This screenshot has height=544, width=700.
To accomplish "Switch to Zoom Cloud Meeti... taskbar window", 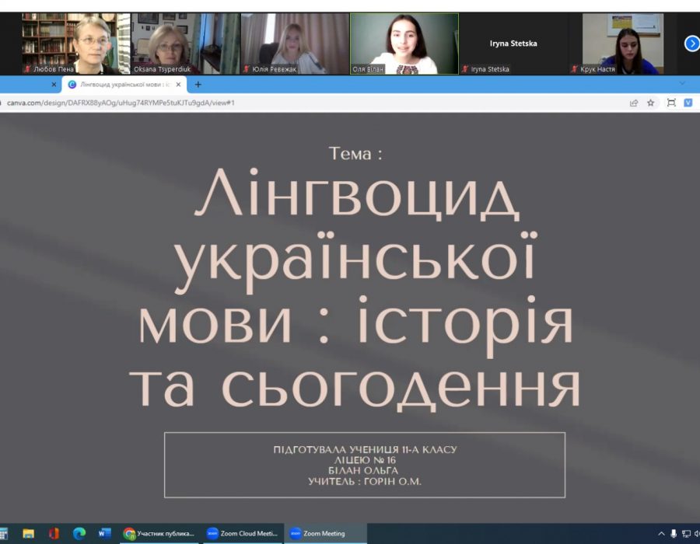I will 243,534.
